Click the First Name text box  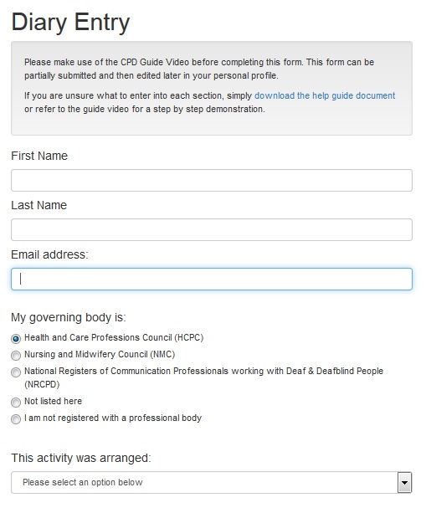212,180
